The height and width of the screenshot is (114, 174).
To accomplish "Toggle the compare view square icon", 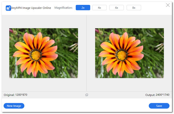I will (87, 95).
